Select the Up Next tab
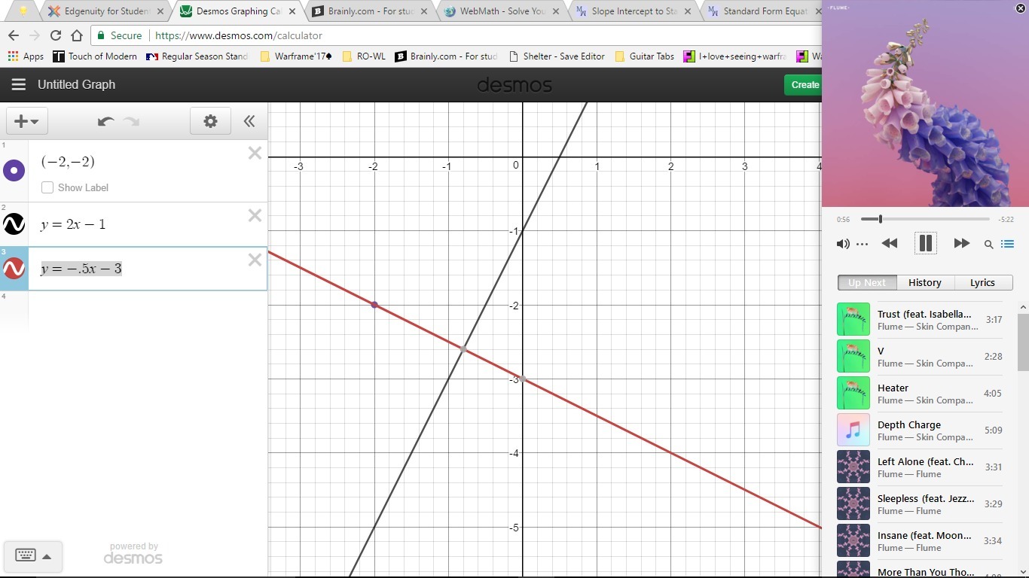This screenshot has width=1029, height=578. 867,283
